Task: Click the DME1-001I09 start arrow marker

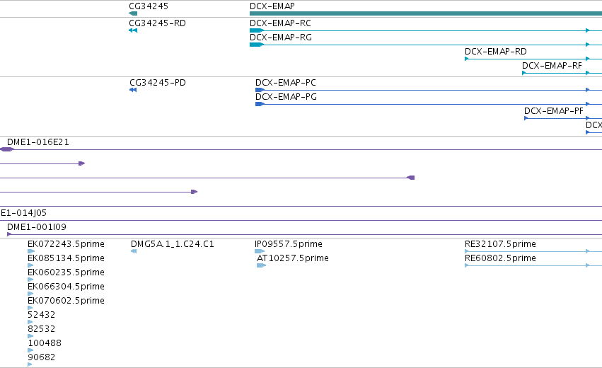Action: 9,234
